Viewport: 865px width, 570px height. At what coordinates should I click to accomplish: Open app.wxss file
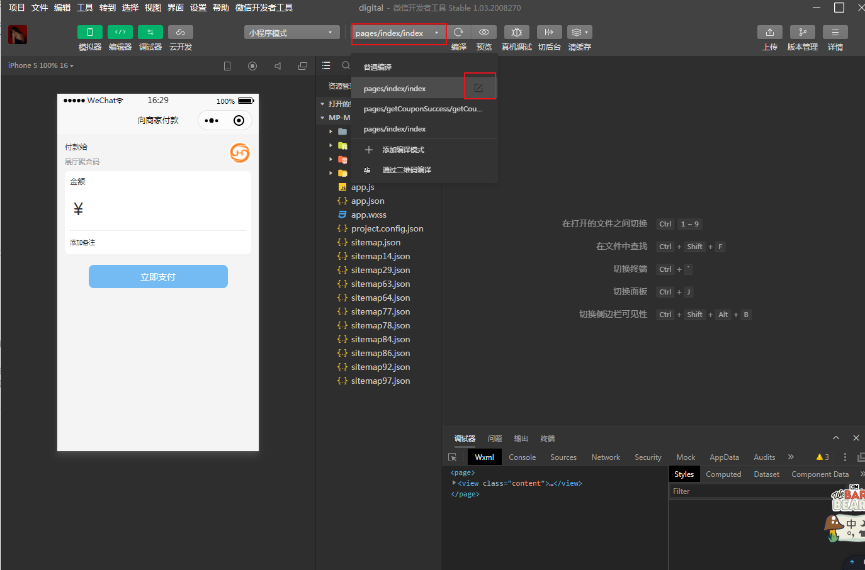[x=369, y=215]
